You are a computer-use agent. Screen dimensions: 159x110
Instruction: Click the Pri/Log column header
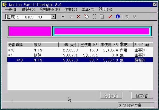coord(143,45)
